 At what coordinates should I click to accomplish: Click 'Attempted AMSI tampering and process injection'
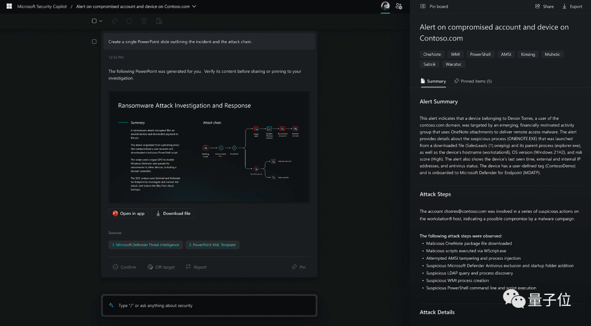473,259
